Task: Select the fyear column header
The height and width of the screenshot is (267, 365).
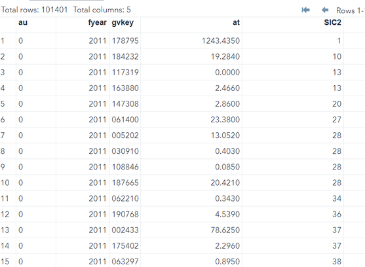Action: (97, 22)
